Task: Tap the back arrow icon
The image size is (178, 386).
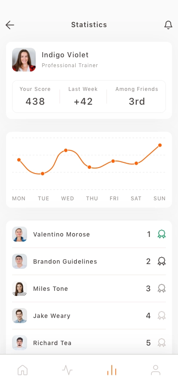Action: tap(10, 25)
